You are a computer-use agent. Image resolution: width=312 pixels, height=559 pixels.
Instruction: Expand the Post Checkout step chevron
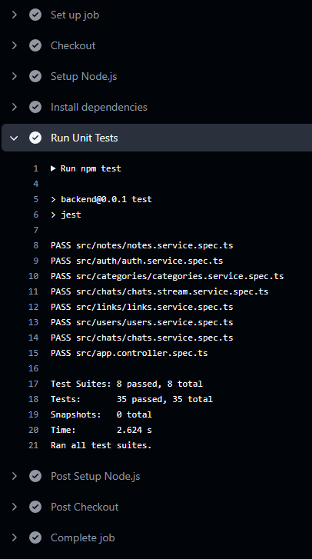(x=15, y=507)
